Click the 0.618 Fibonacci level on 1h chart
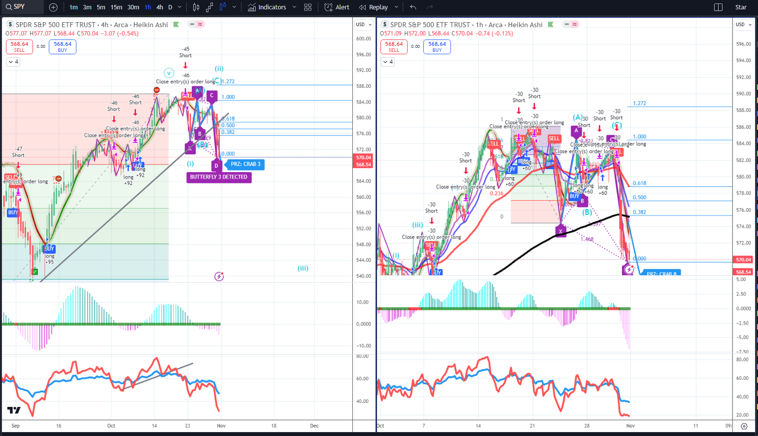Screen dimensions: 758x436 coord(640,183)
